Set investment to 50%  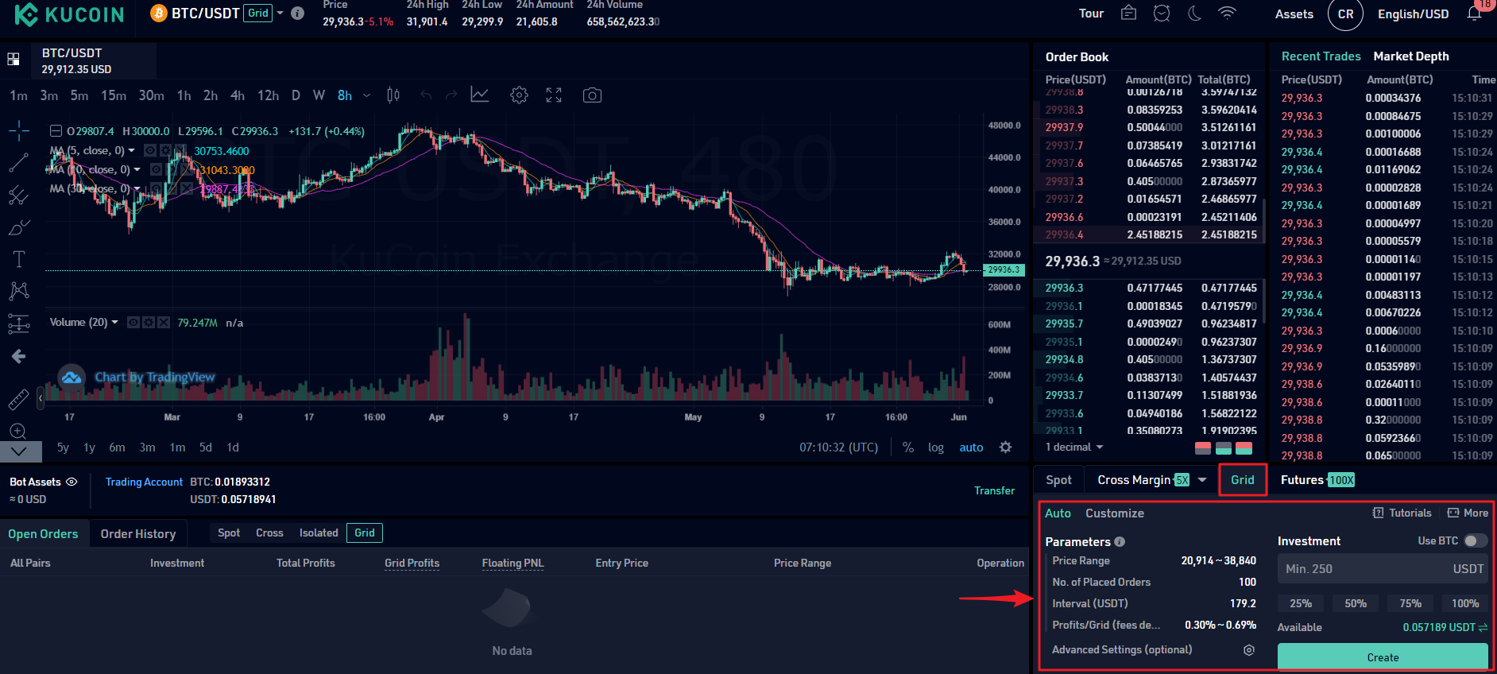[1356, 604]
